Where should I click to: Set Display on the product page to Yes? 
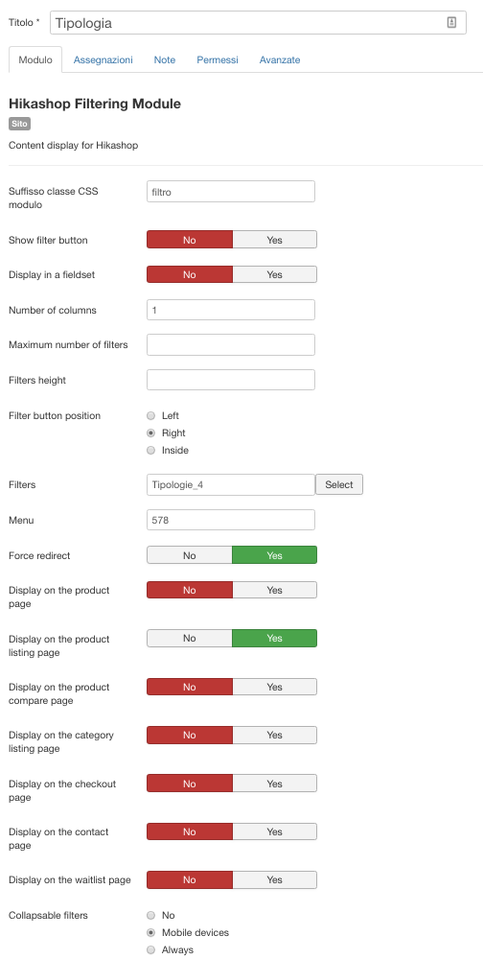click(274, 590)
